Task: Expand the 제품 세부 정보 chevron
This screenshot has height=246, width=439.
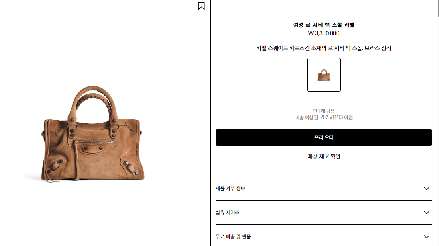Action: tap(426, 188)
